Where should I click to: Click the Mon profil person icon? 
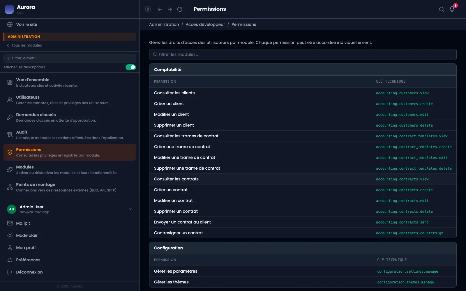tap(10, 248)
